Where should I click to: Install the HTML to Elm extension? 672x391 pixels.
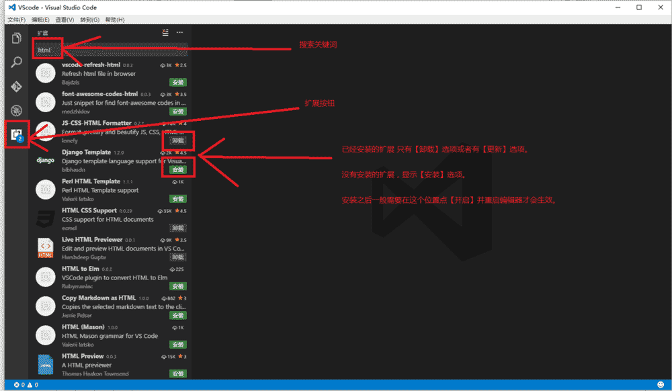point(178,286)
